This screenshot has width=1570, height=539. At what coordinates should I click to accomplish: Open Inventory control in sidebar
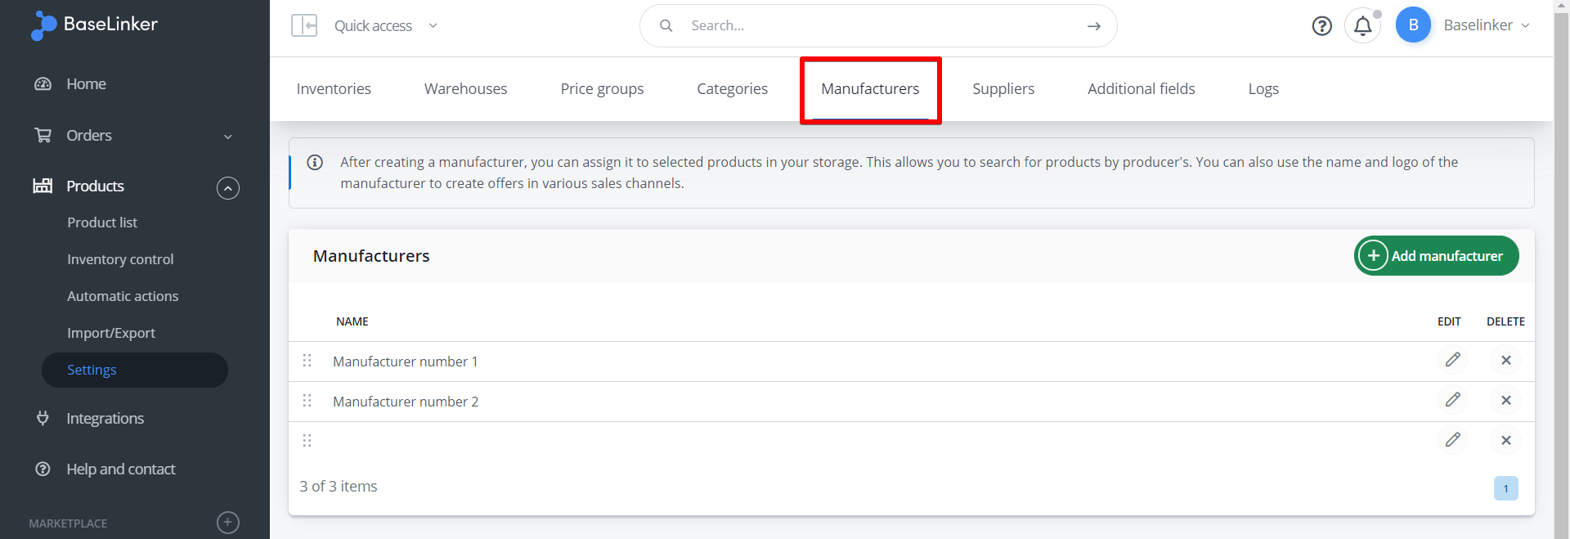120,259
